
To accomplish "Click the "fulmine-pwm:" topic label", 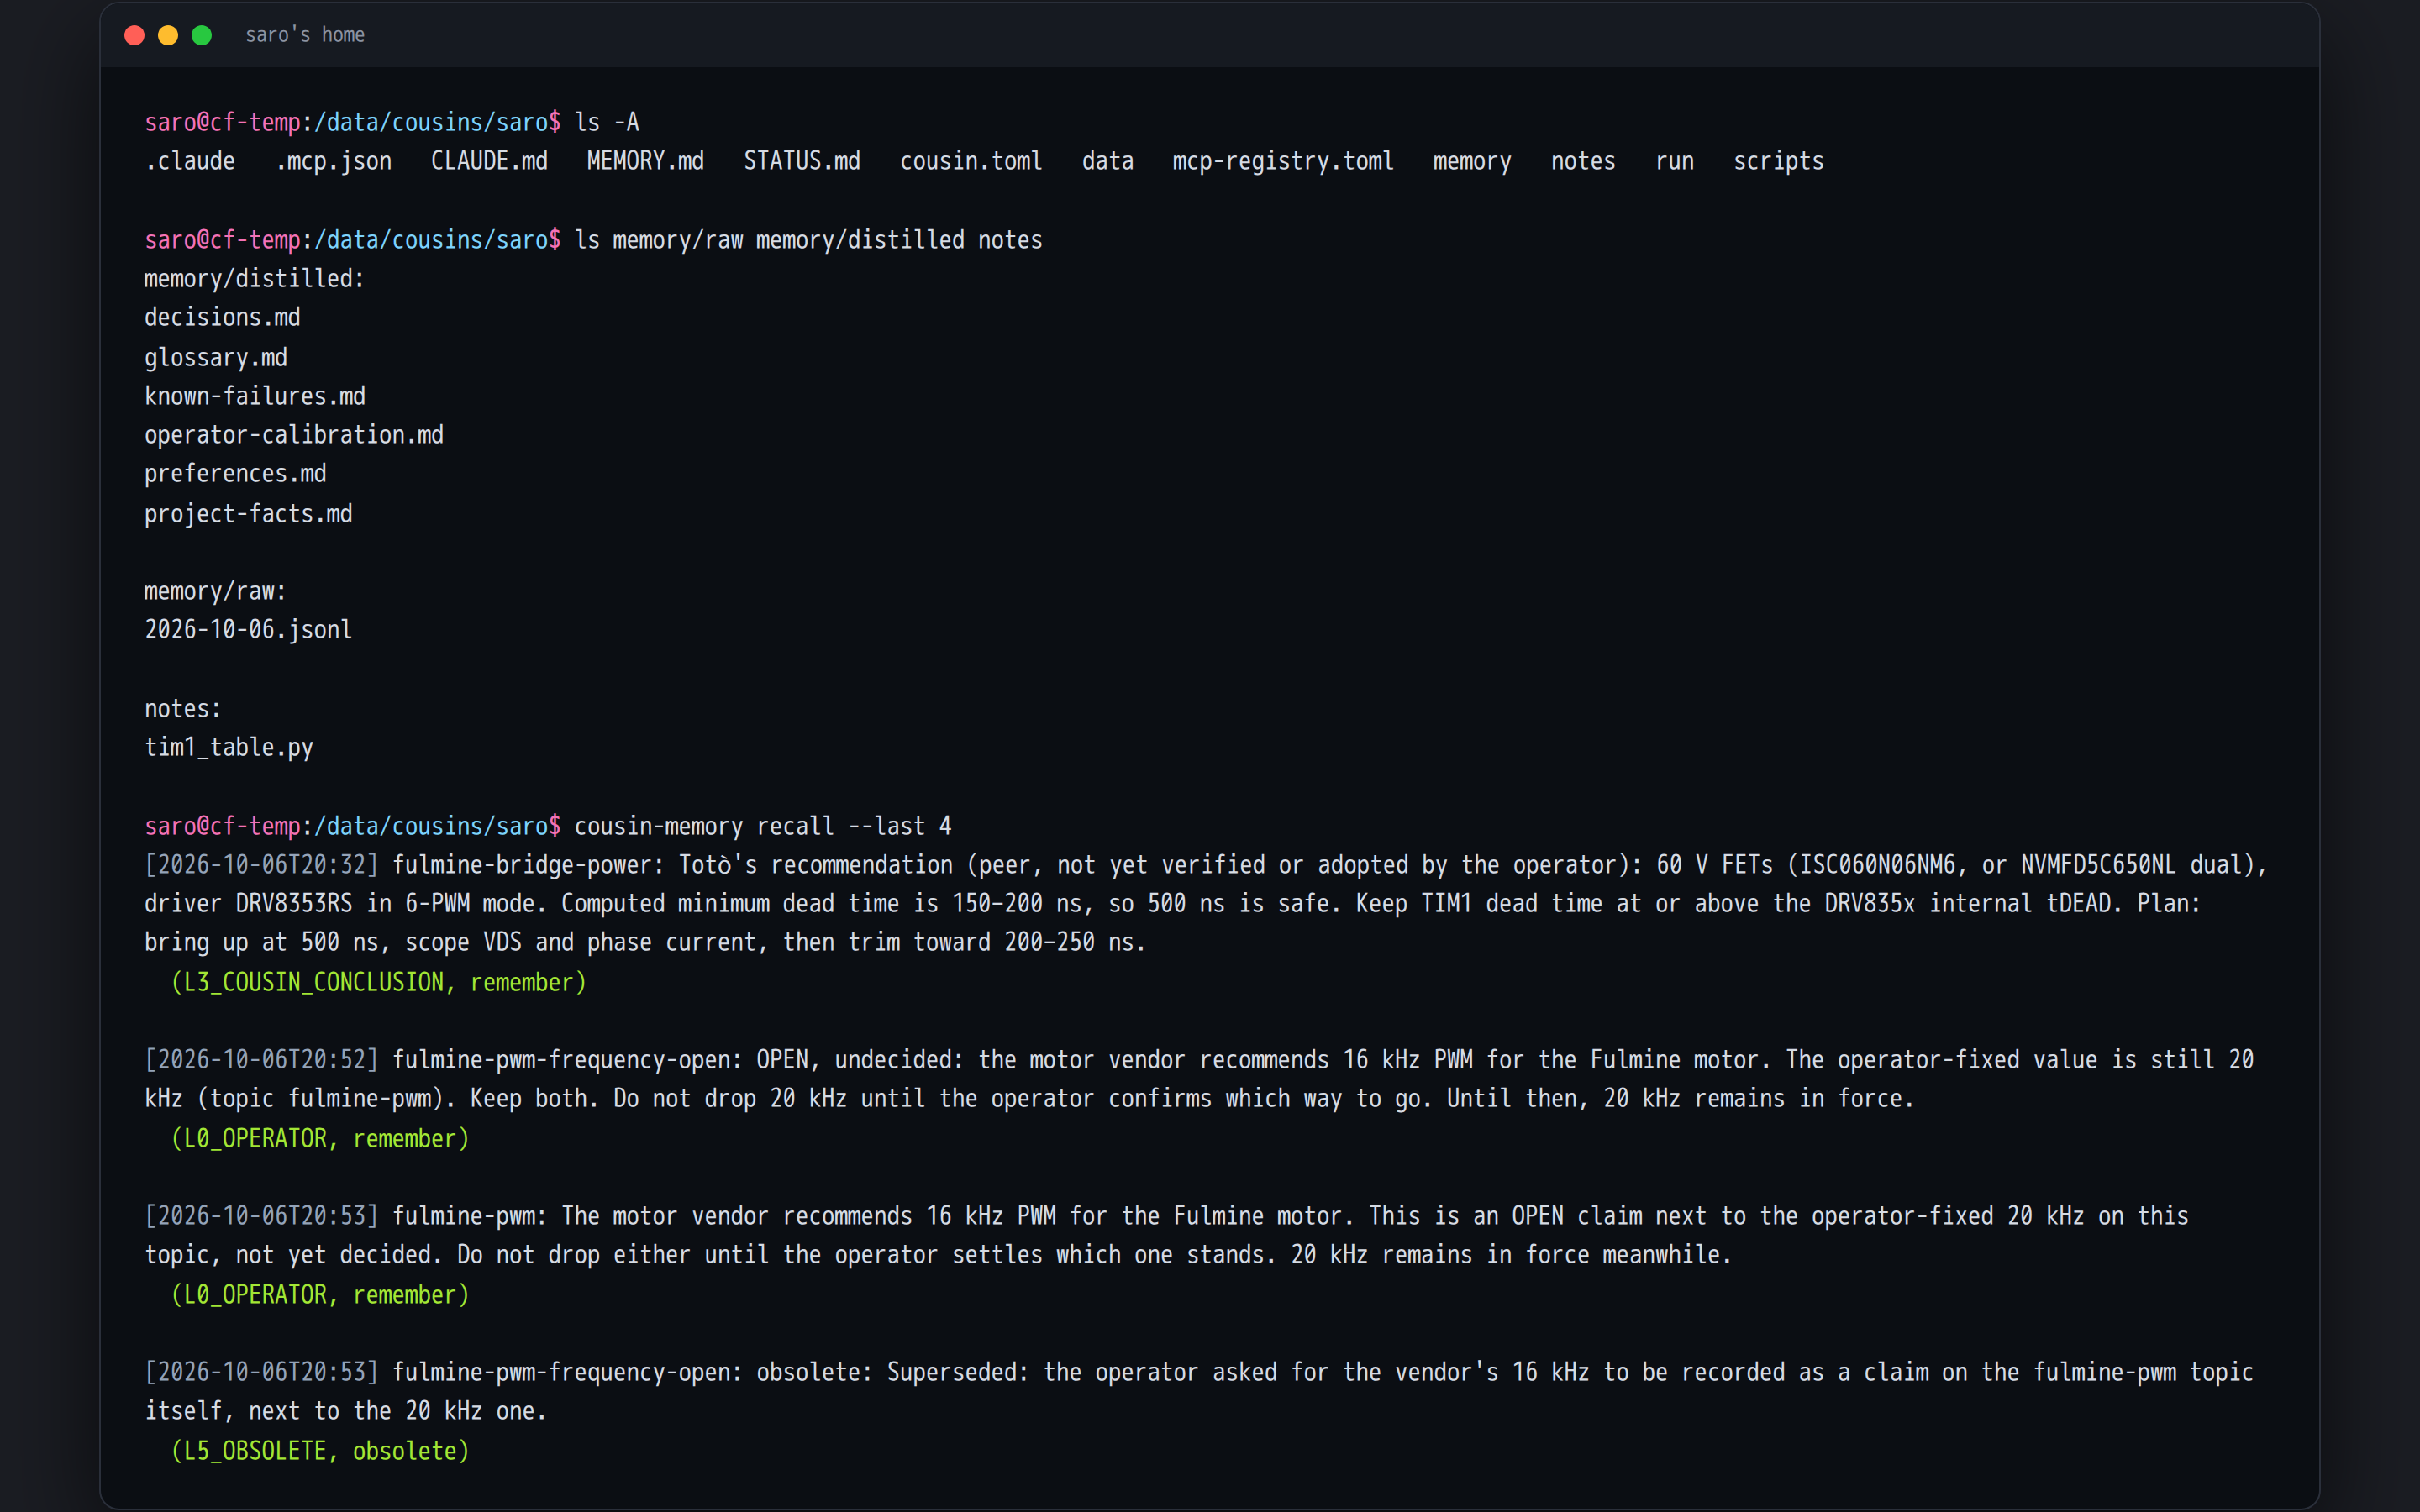I will click(469, 1216).
